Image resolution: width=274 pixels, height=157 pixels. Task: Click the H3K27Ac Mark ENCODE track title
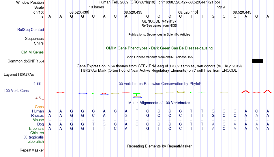coord(159,71)
